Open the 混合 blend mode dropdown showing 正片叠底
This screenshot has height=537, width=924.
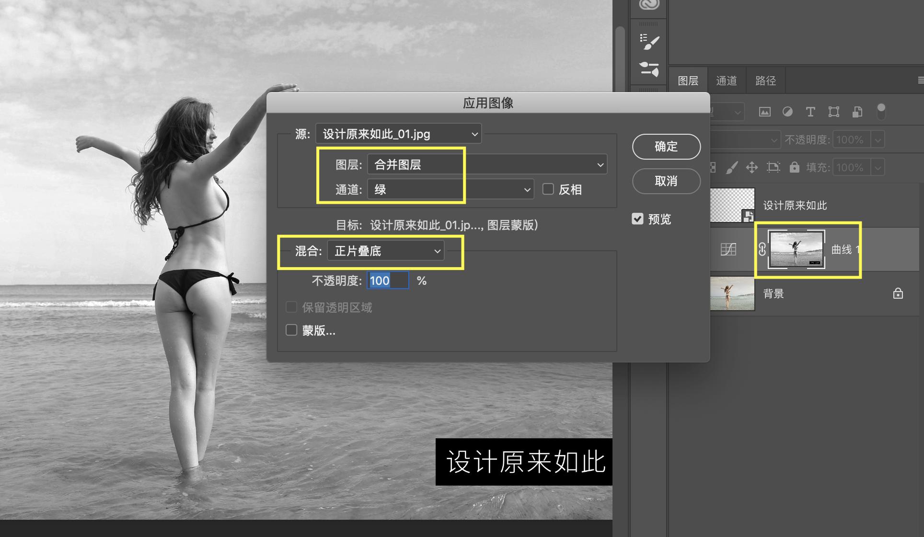(386, 251)
